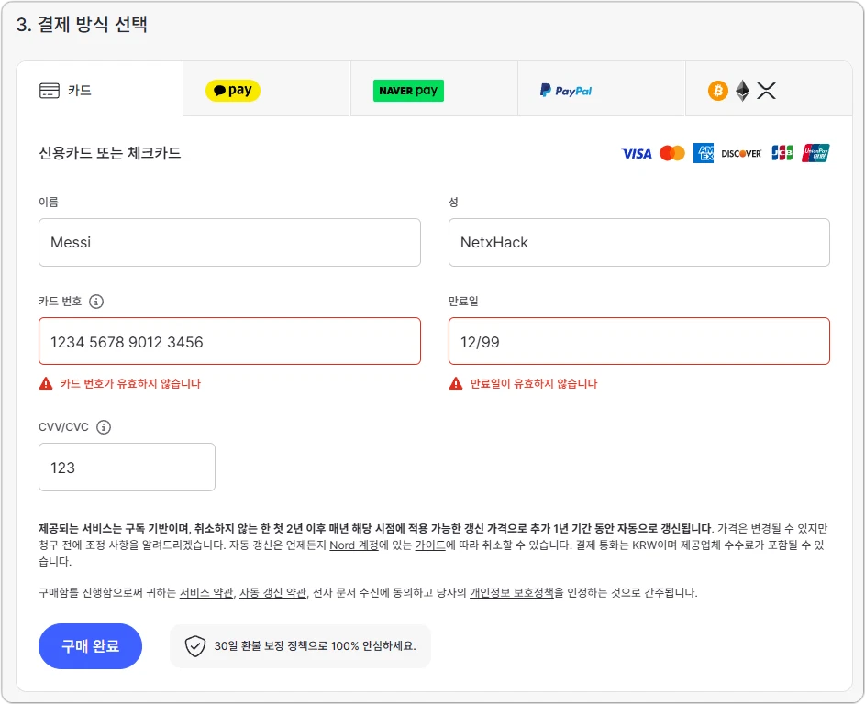The height and width of the screenshot is (704, 865).
Task: Switch to Kakao Pay tab
Action: coord(267,89)
